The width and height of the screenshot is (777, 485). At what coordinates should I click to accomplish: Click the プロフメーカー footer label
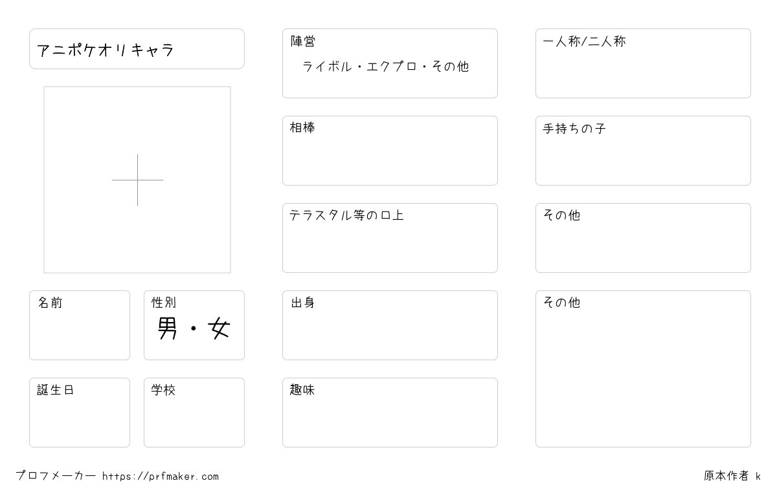click(56, 476)
